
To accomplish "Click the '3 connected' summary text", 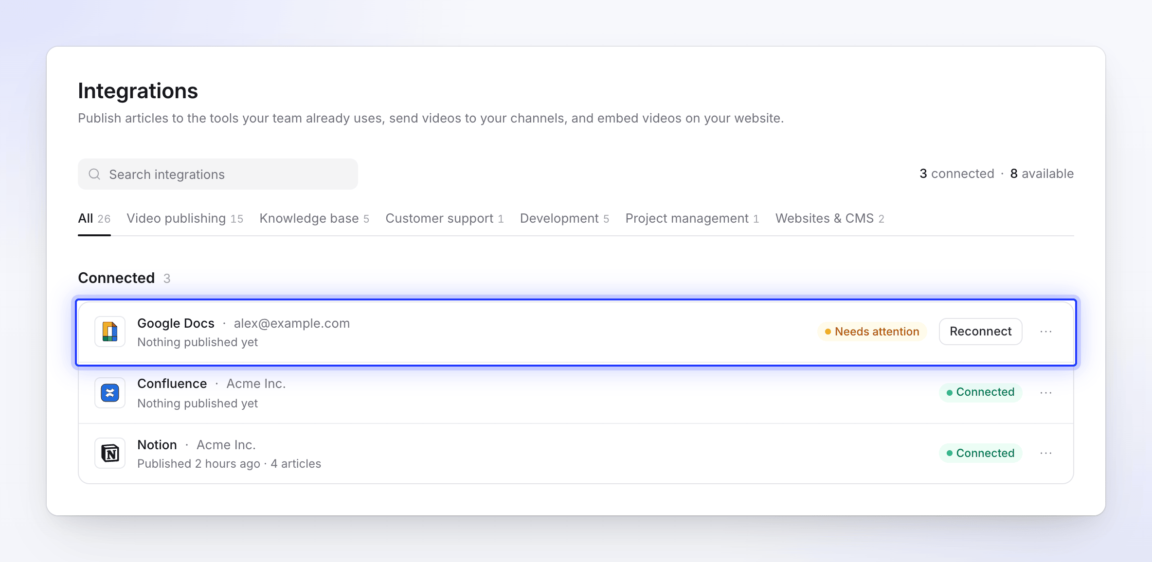I will click(x=957, y=174).
